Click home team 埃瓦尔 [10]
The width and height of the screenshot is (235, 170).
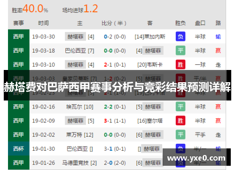tap(80, 107)
